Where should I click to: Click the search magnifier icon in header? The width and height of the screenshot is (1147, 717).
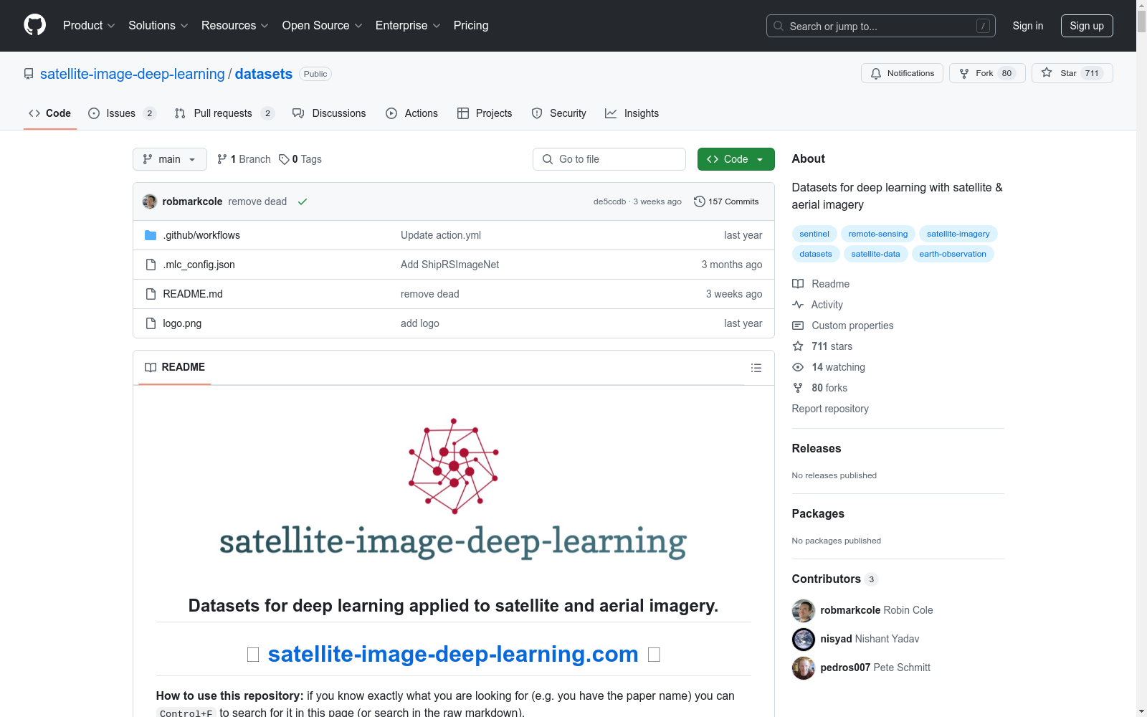pos(779,26)
